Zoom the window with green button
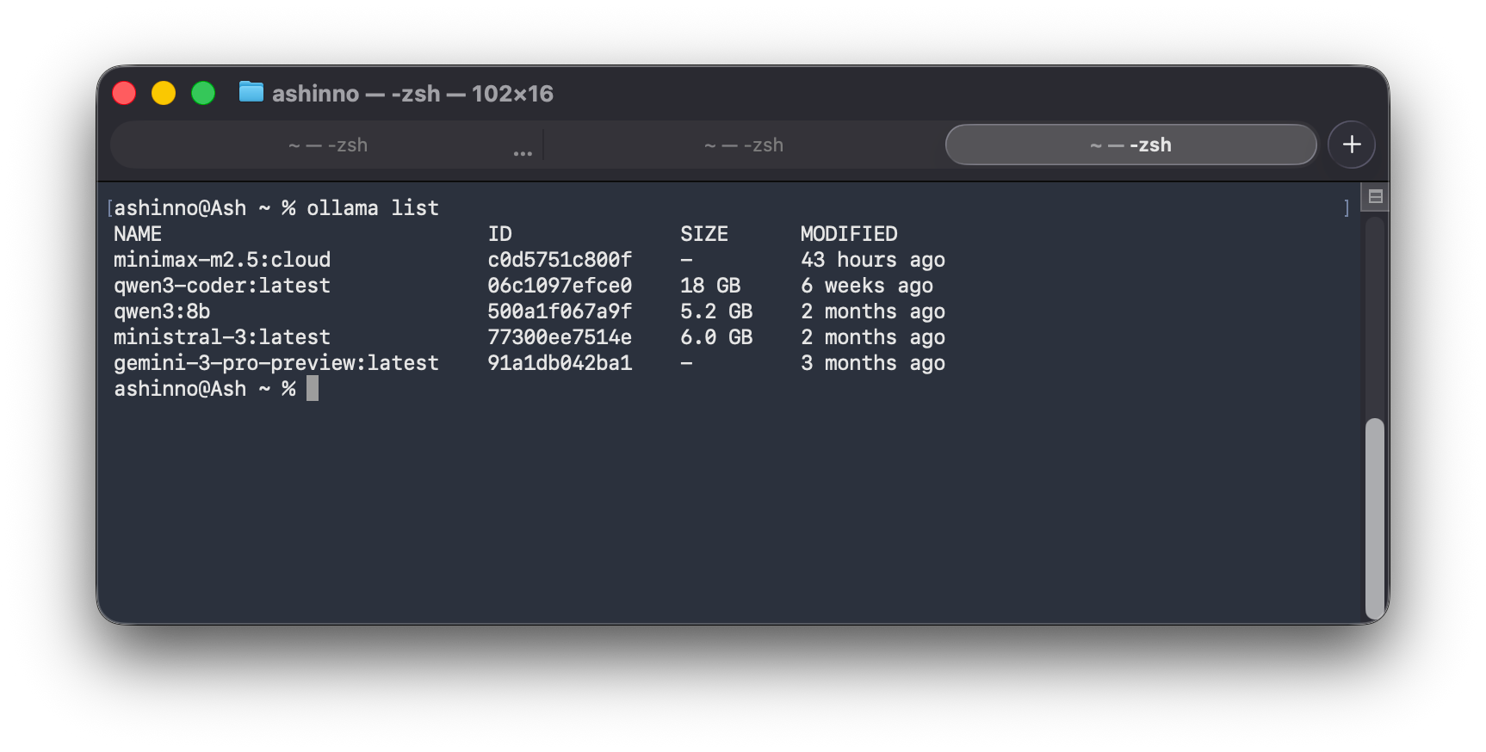The image size is (1486, 752). [203, 93]
